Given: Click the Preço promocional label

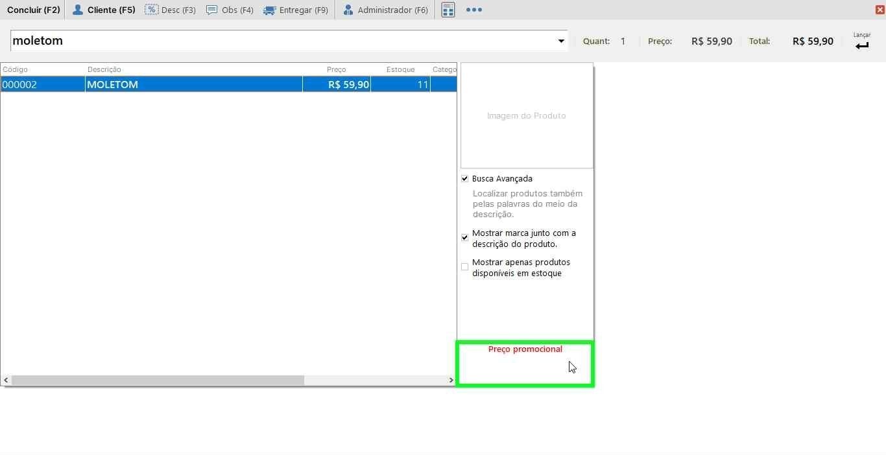Looking at the screenshot, I should [525, 349].
